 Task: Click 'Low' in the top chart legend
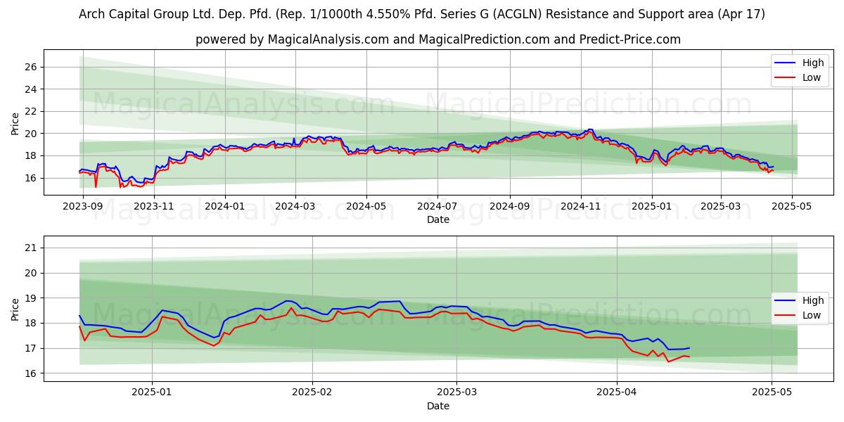(x=812, y=77)
